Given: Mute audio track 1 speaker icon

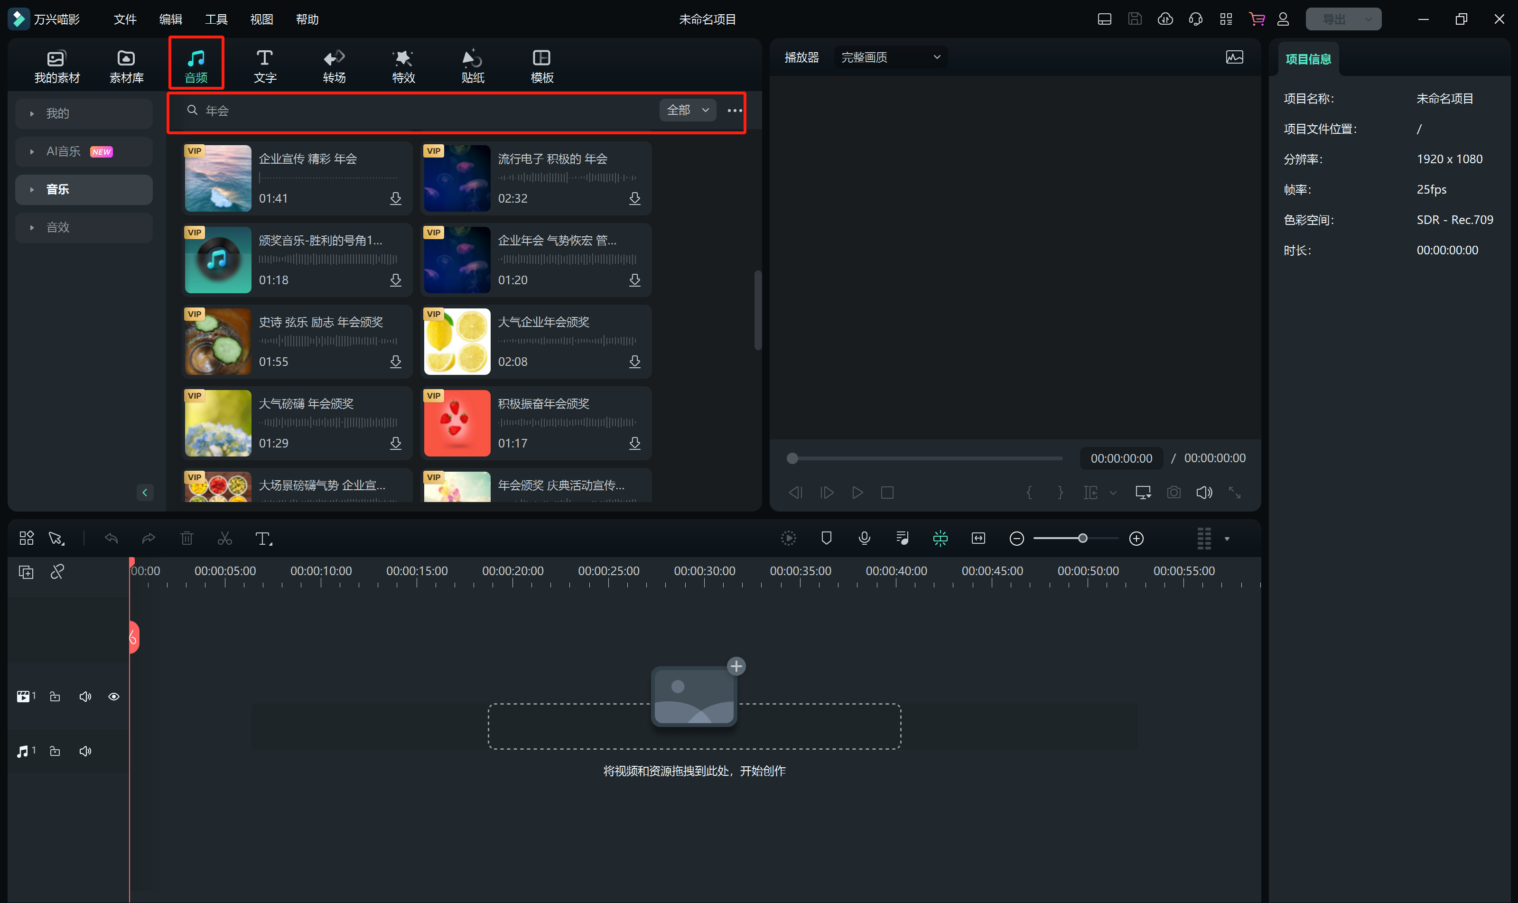Looking at the screenshot, I should click(85, 751).
